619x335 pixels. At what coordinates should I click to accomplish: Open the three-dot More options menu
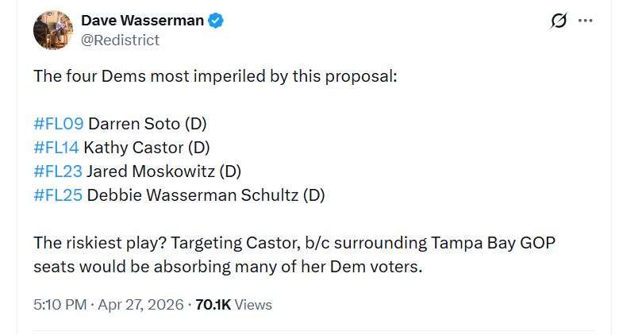pyautogui.click(x=586, y=21)
